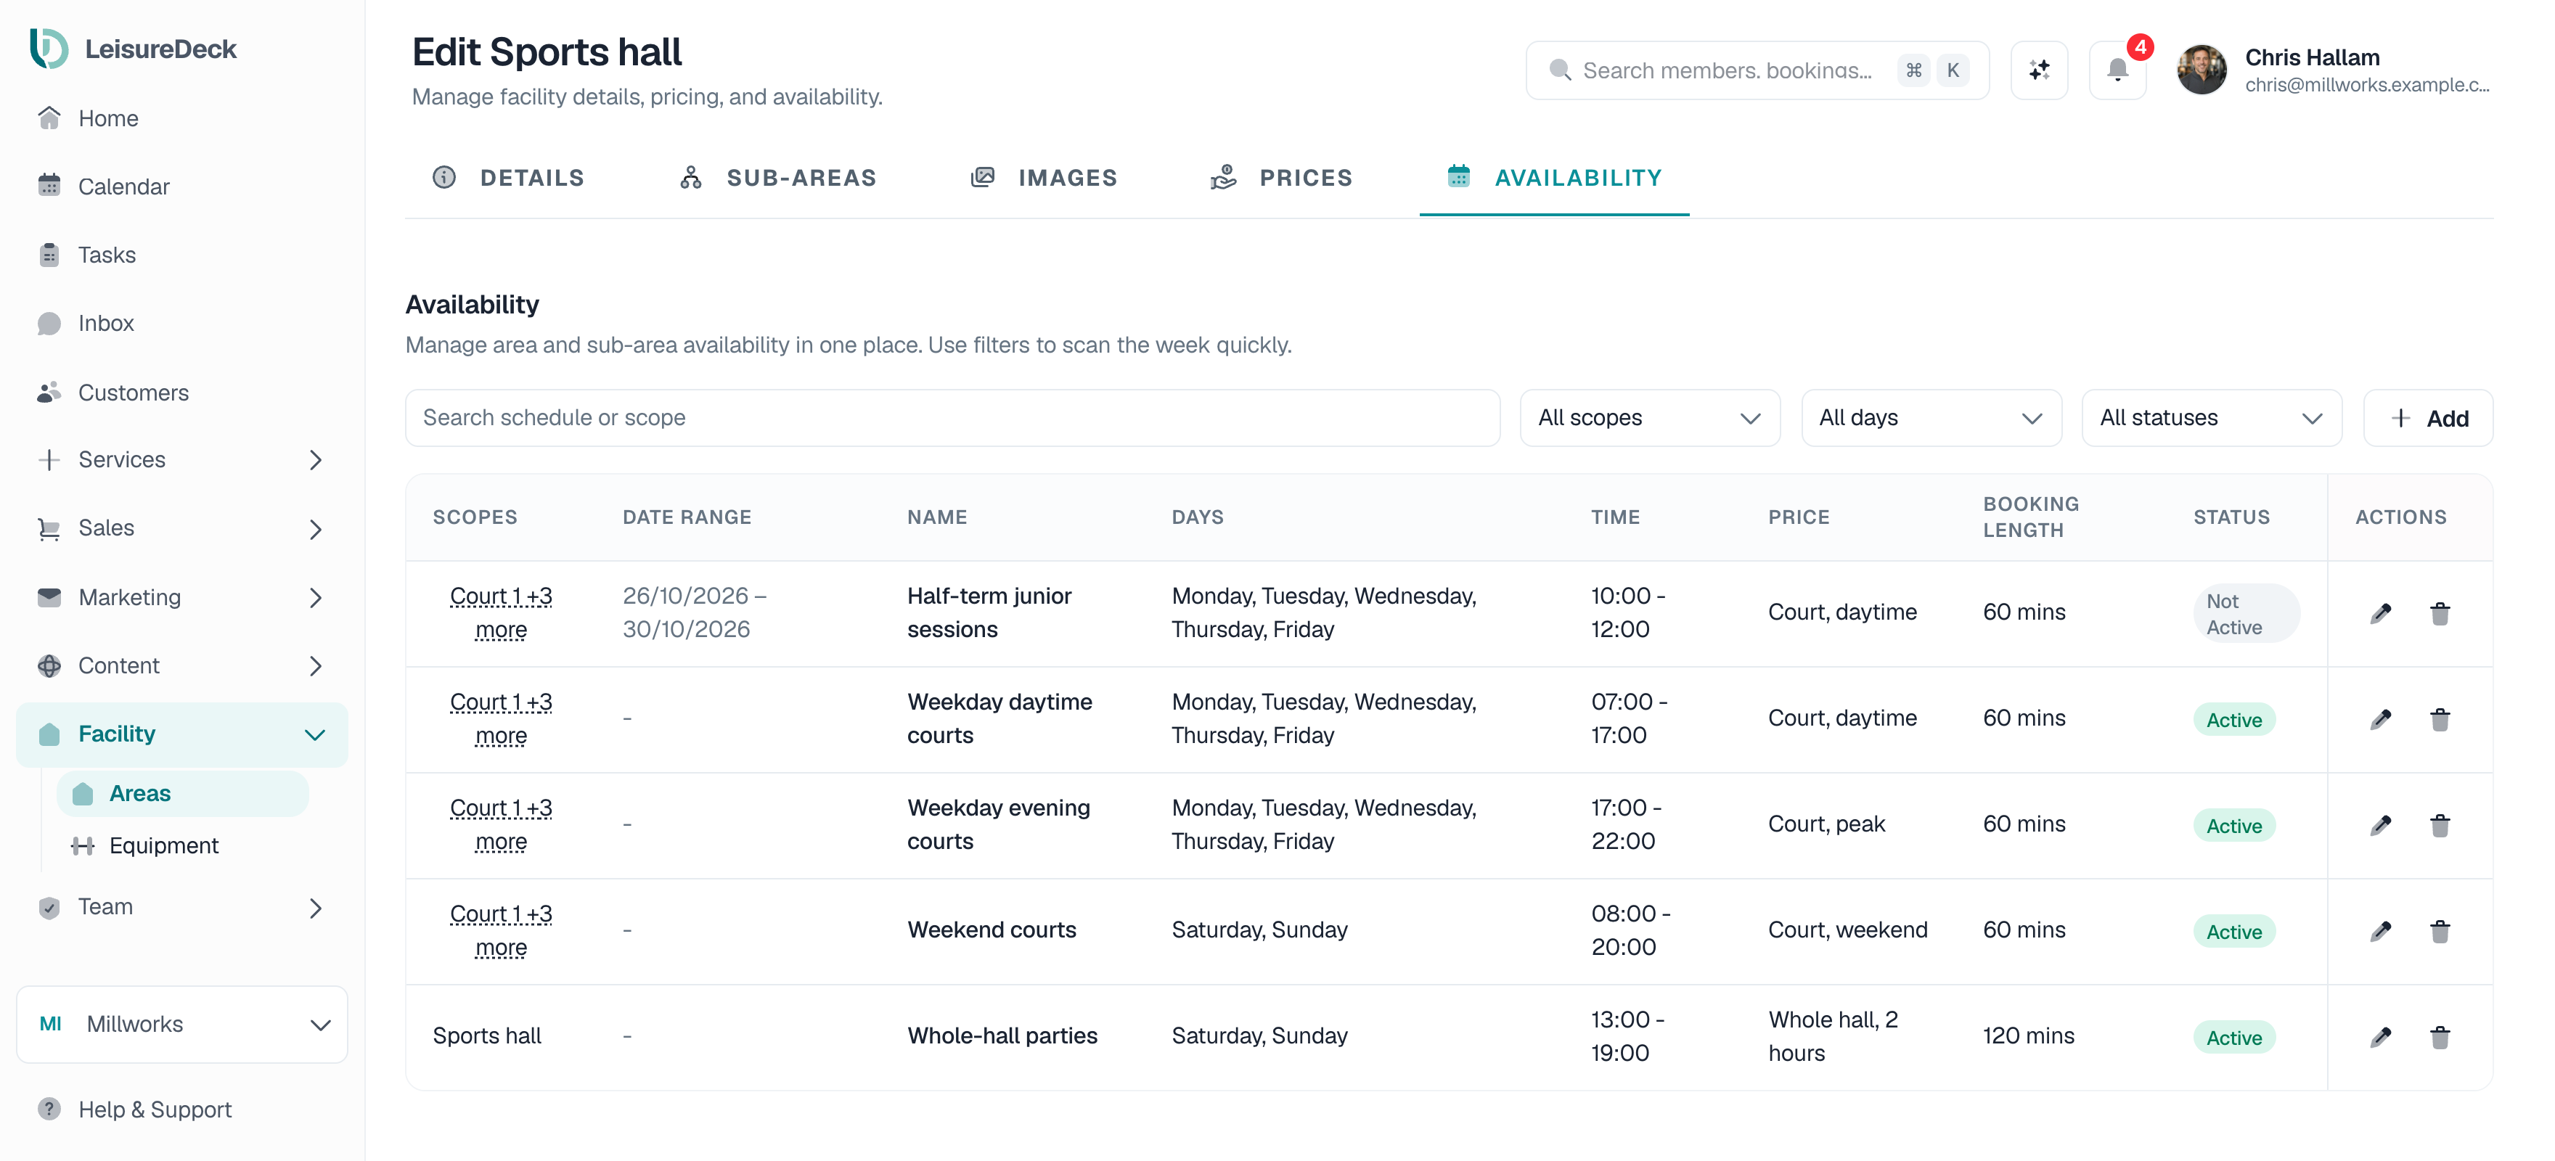2555x1161 pixels.
Task: Delete Whole-hall parties schedule
Action: click(2440, 1037)
